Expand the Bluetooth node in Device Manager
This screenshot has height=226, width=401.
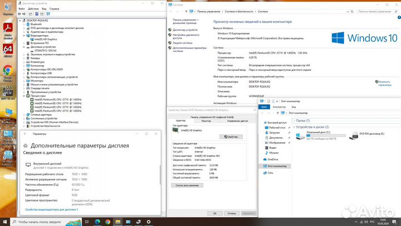(24, 24)
